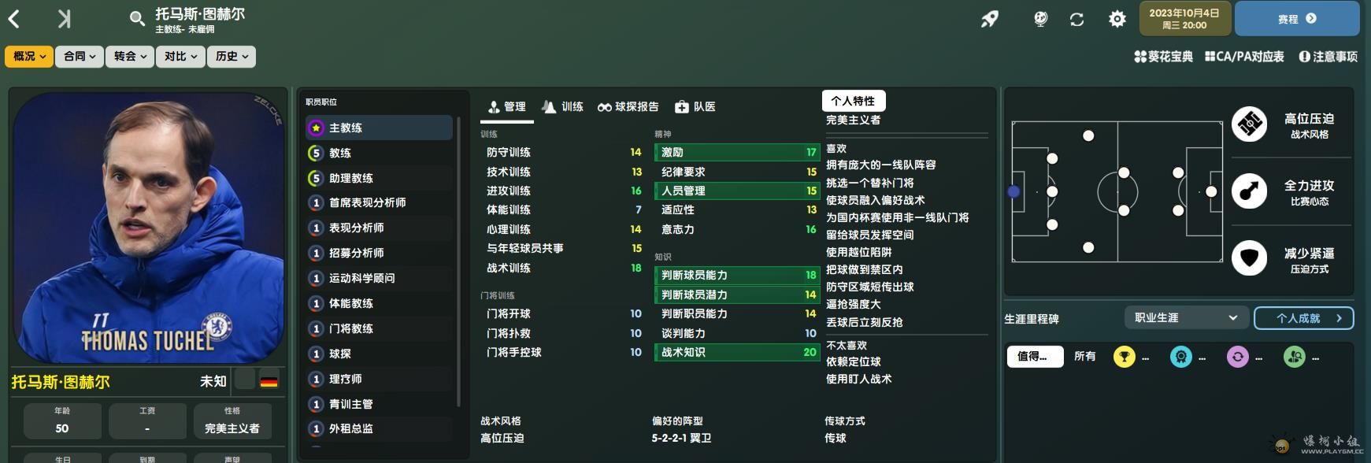Click the 防守训练 attribute row
The image size is (1371, 463).
(x=563, y=152)
